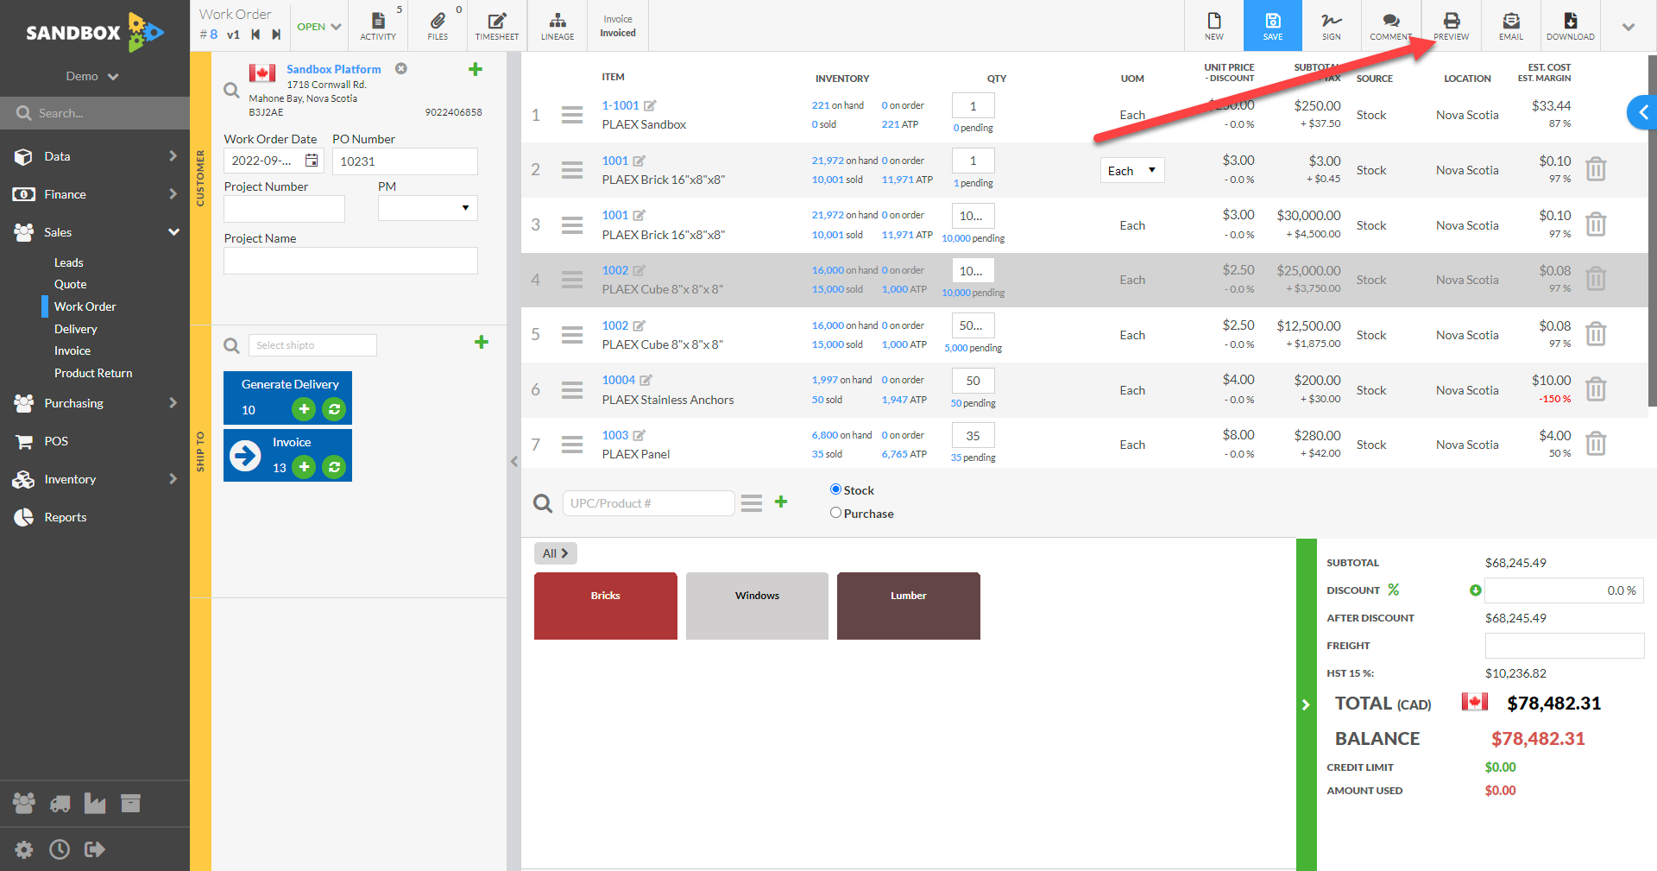Add a new delivery in Generate Delivery
This screenshot has height=871, width=1657.
(304, 409)
